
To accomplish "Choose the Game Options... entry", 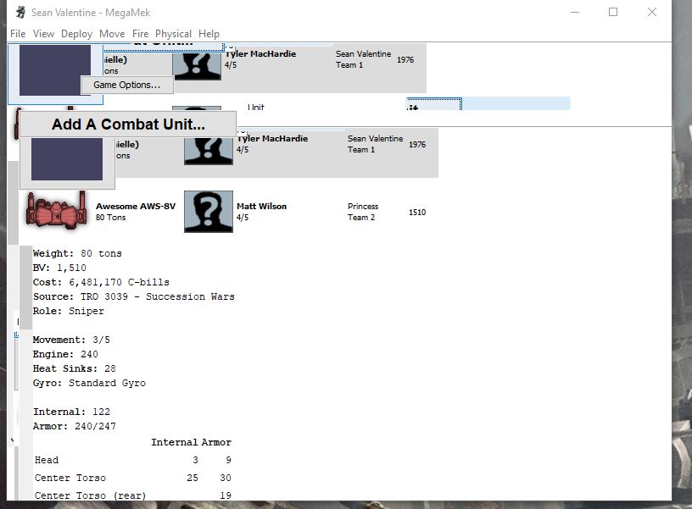I will tap(126, 85).
